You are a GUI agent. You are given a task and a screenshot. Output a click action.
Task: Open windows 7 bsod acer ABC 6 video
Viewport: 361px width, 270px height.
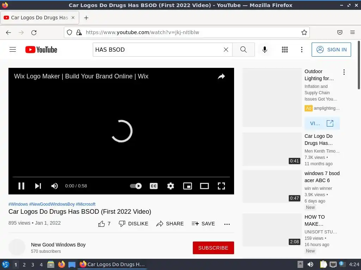coord(322,177)
